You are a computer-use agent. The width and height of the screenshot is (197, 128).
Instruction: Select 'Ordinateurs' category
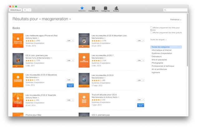pyautogui.click(x=156, y=57)
